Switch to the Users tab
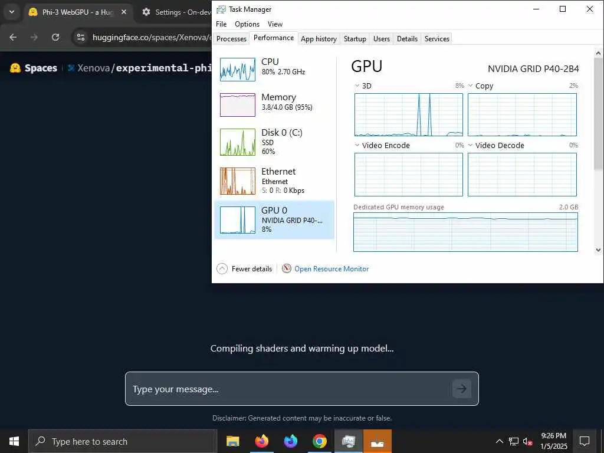Image resolution: width=604 pixels, height=453 pixels. [382, 38]
